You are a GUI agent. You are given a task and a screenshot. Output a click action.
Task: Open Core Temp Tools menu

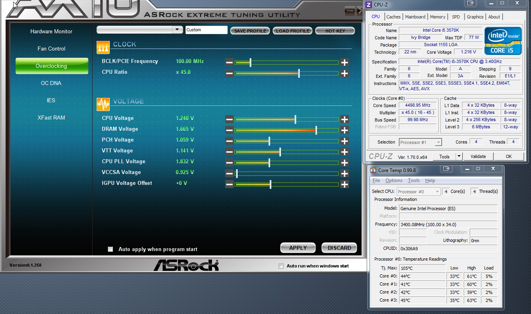click(x=414, y=180)
